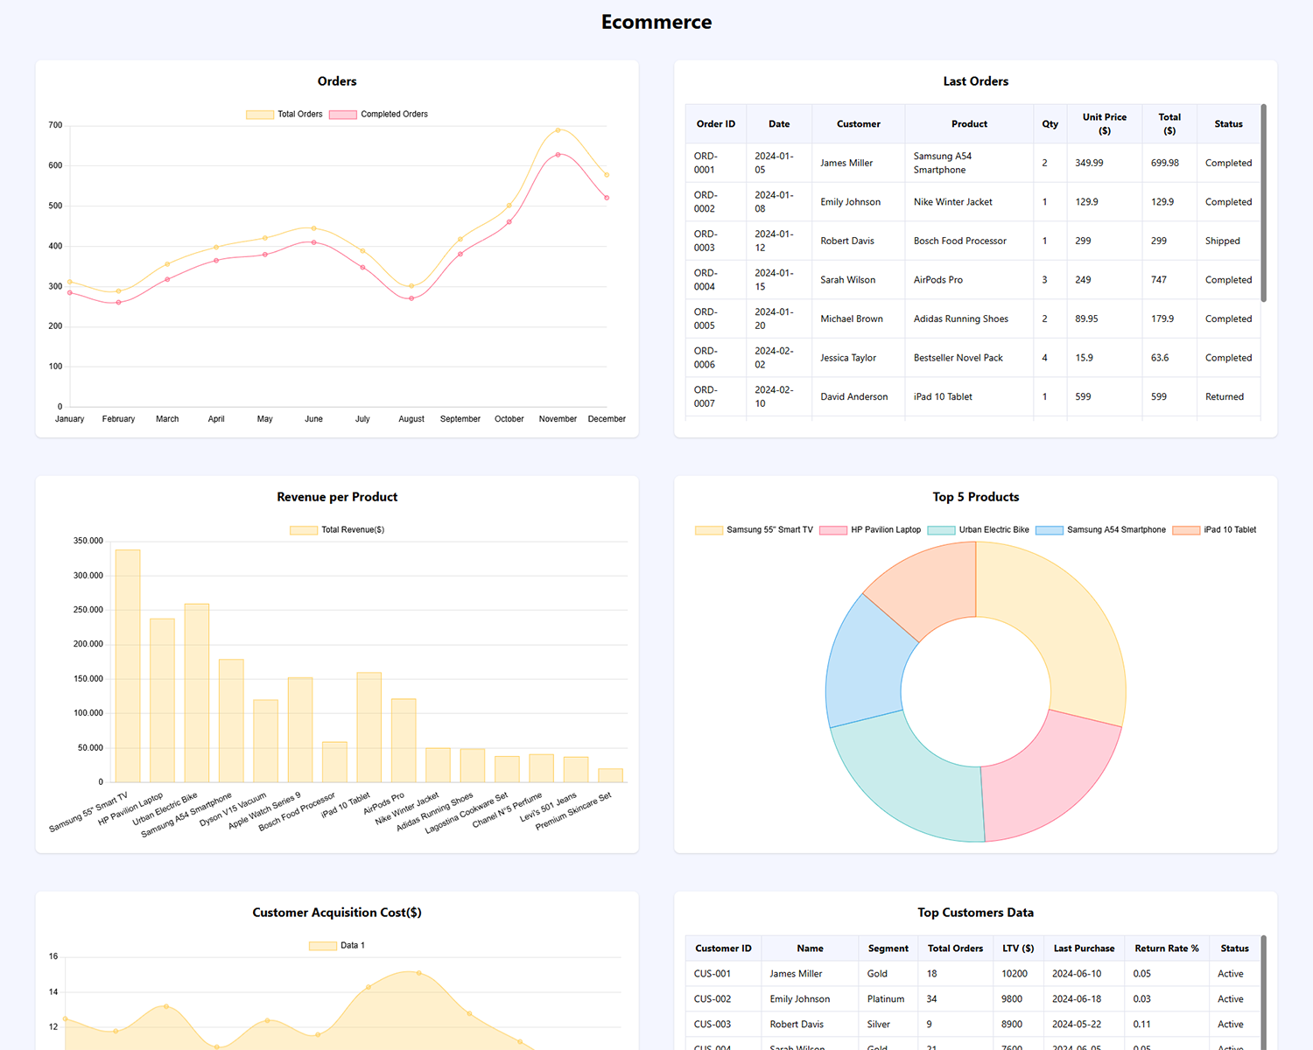Click the Samsung 55" Smart TV legend swatch
The width and height of the screenshot is (1313, 1050).
709,530
